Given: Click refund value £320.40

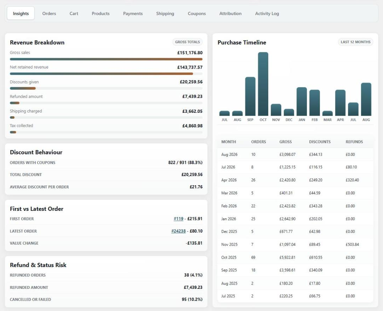Looking at the screenshot, I should click(x=352, y=180).
